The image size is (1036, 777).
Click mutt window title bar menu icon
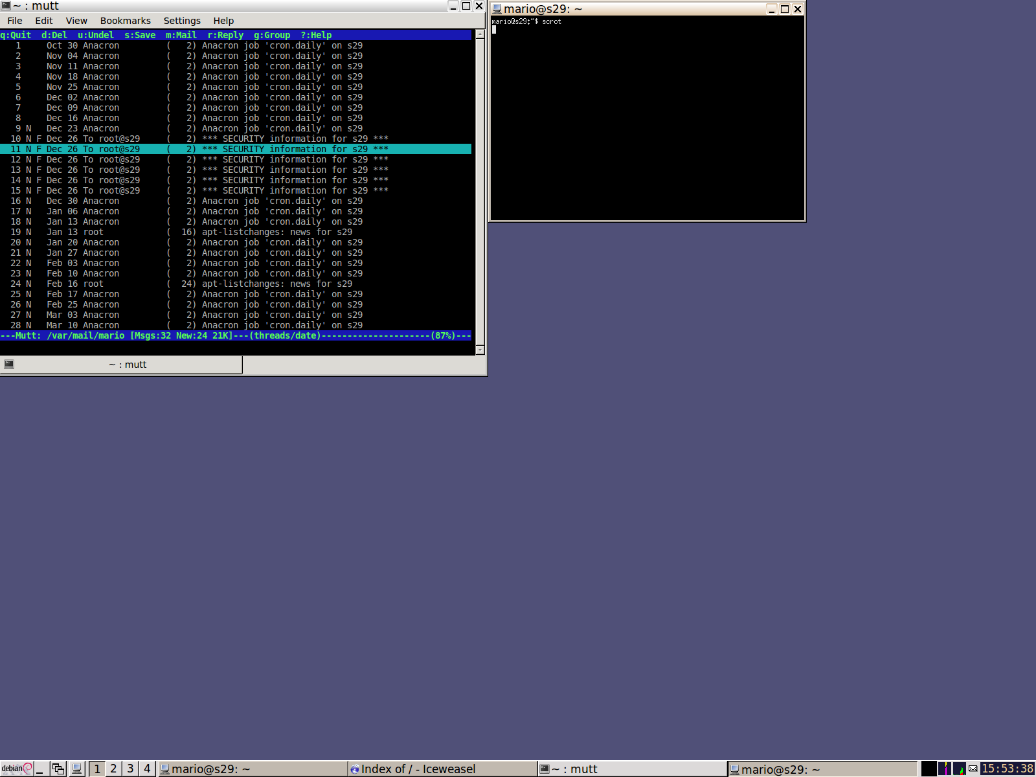pos(6,6)
